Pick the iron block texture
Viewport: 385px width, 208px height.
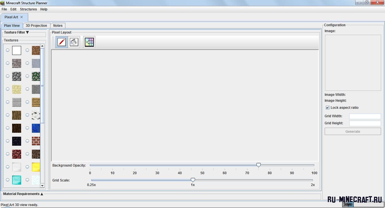(x=17, y=167)
